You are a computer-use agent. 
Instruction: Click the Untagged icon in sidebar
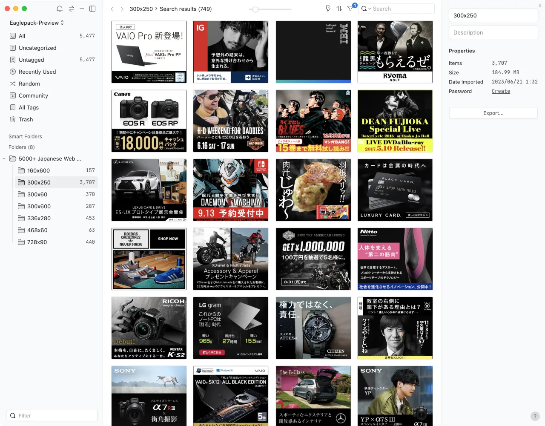(13, 60)
